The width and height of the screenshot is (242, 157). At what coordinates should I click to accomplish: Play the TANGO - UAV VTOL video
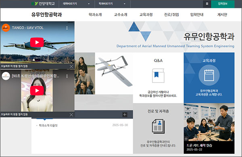[x=37, y=42]
